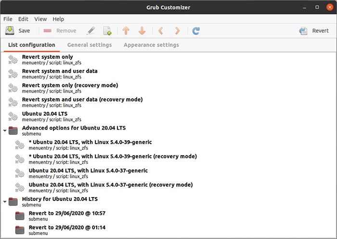Click the blue reload refresh icon
337x239 pixels.
coord(196,31)
